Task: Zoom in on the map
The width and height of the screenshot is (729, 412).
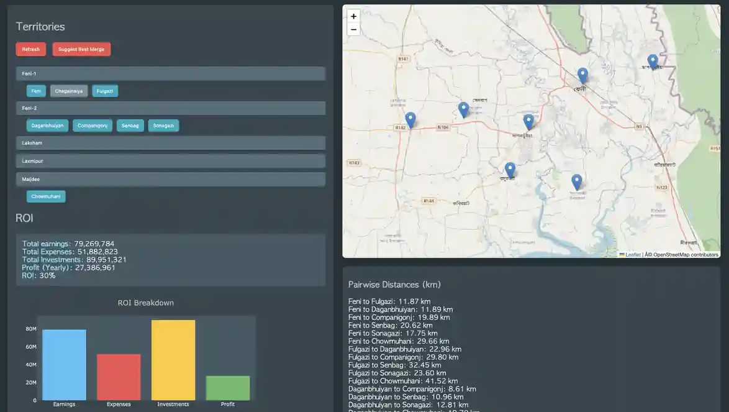Action: pyautogui.click(x=353, y=16)
